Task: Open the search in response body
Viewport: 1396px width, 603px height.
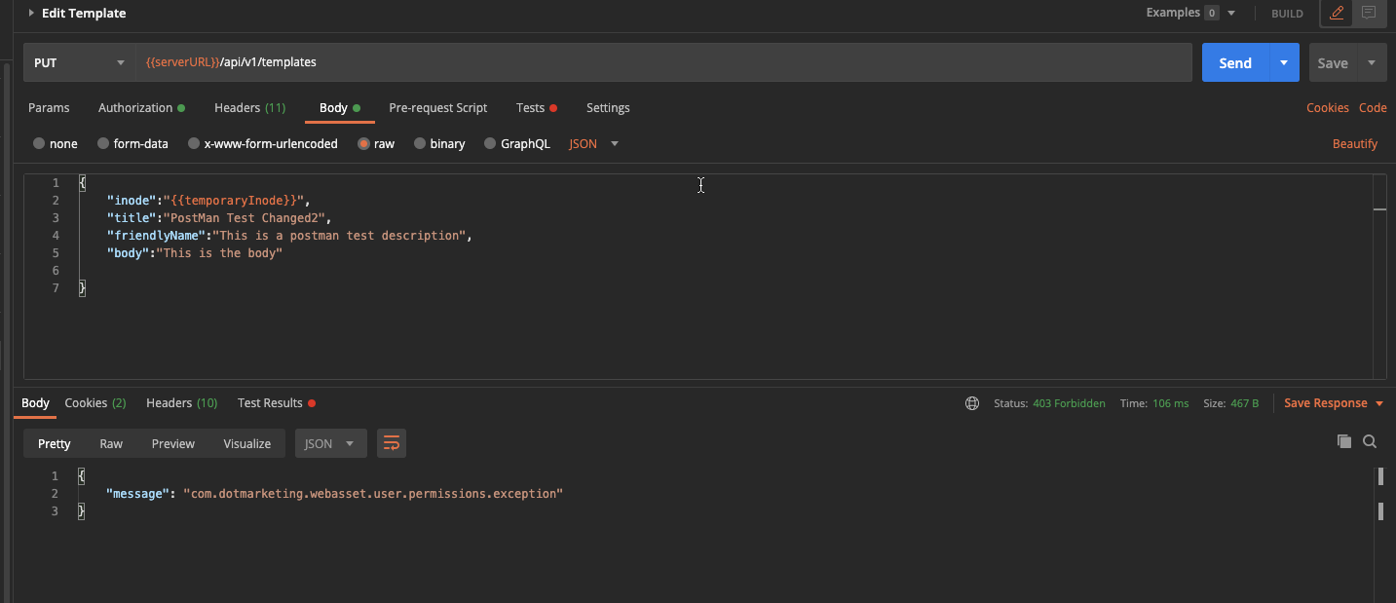Action: 1370,441
